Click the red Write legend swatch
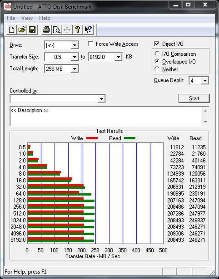This screenshot has width=219, height=279. 92,138
